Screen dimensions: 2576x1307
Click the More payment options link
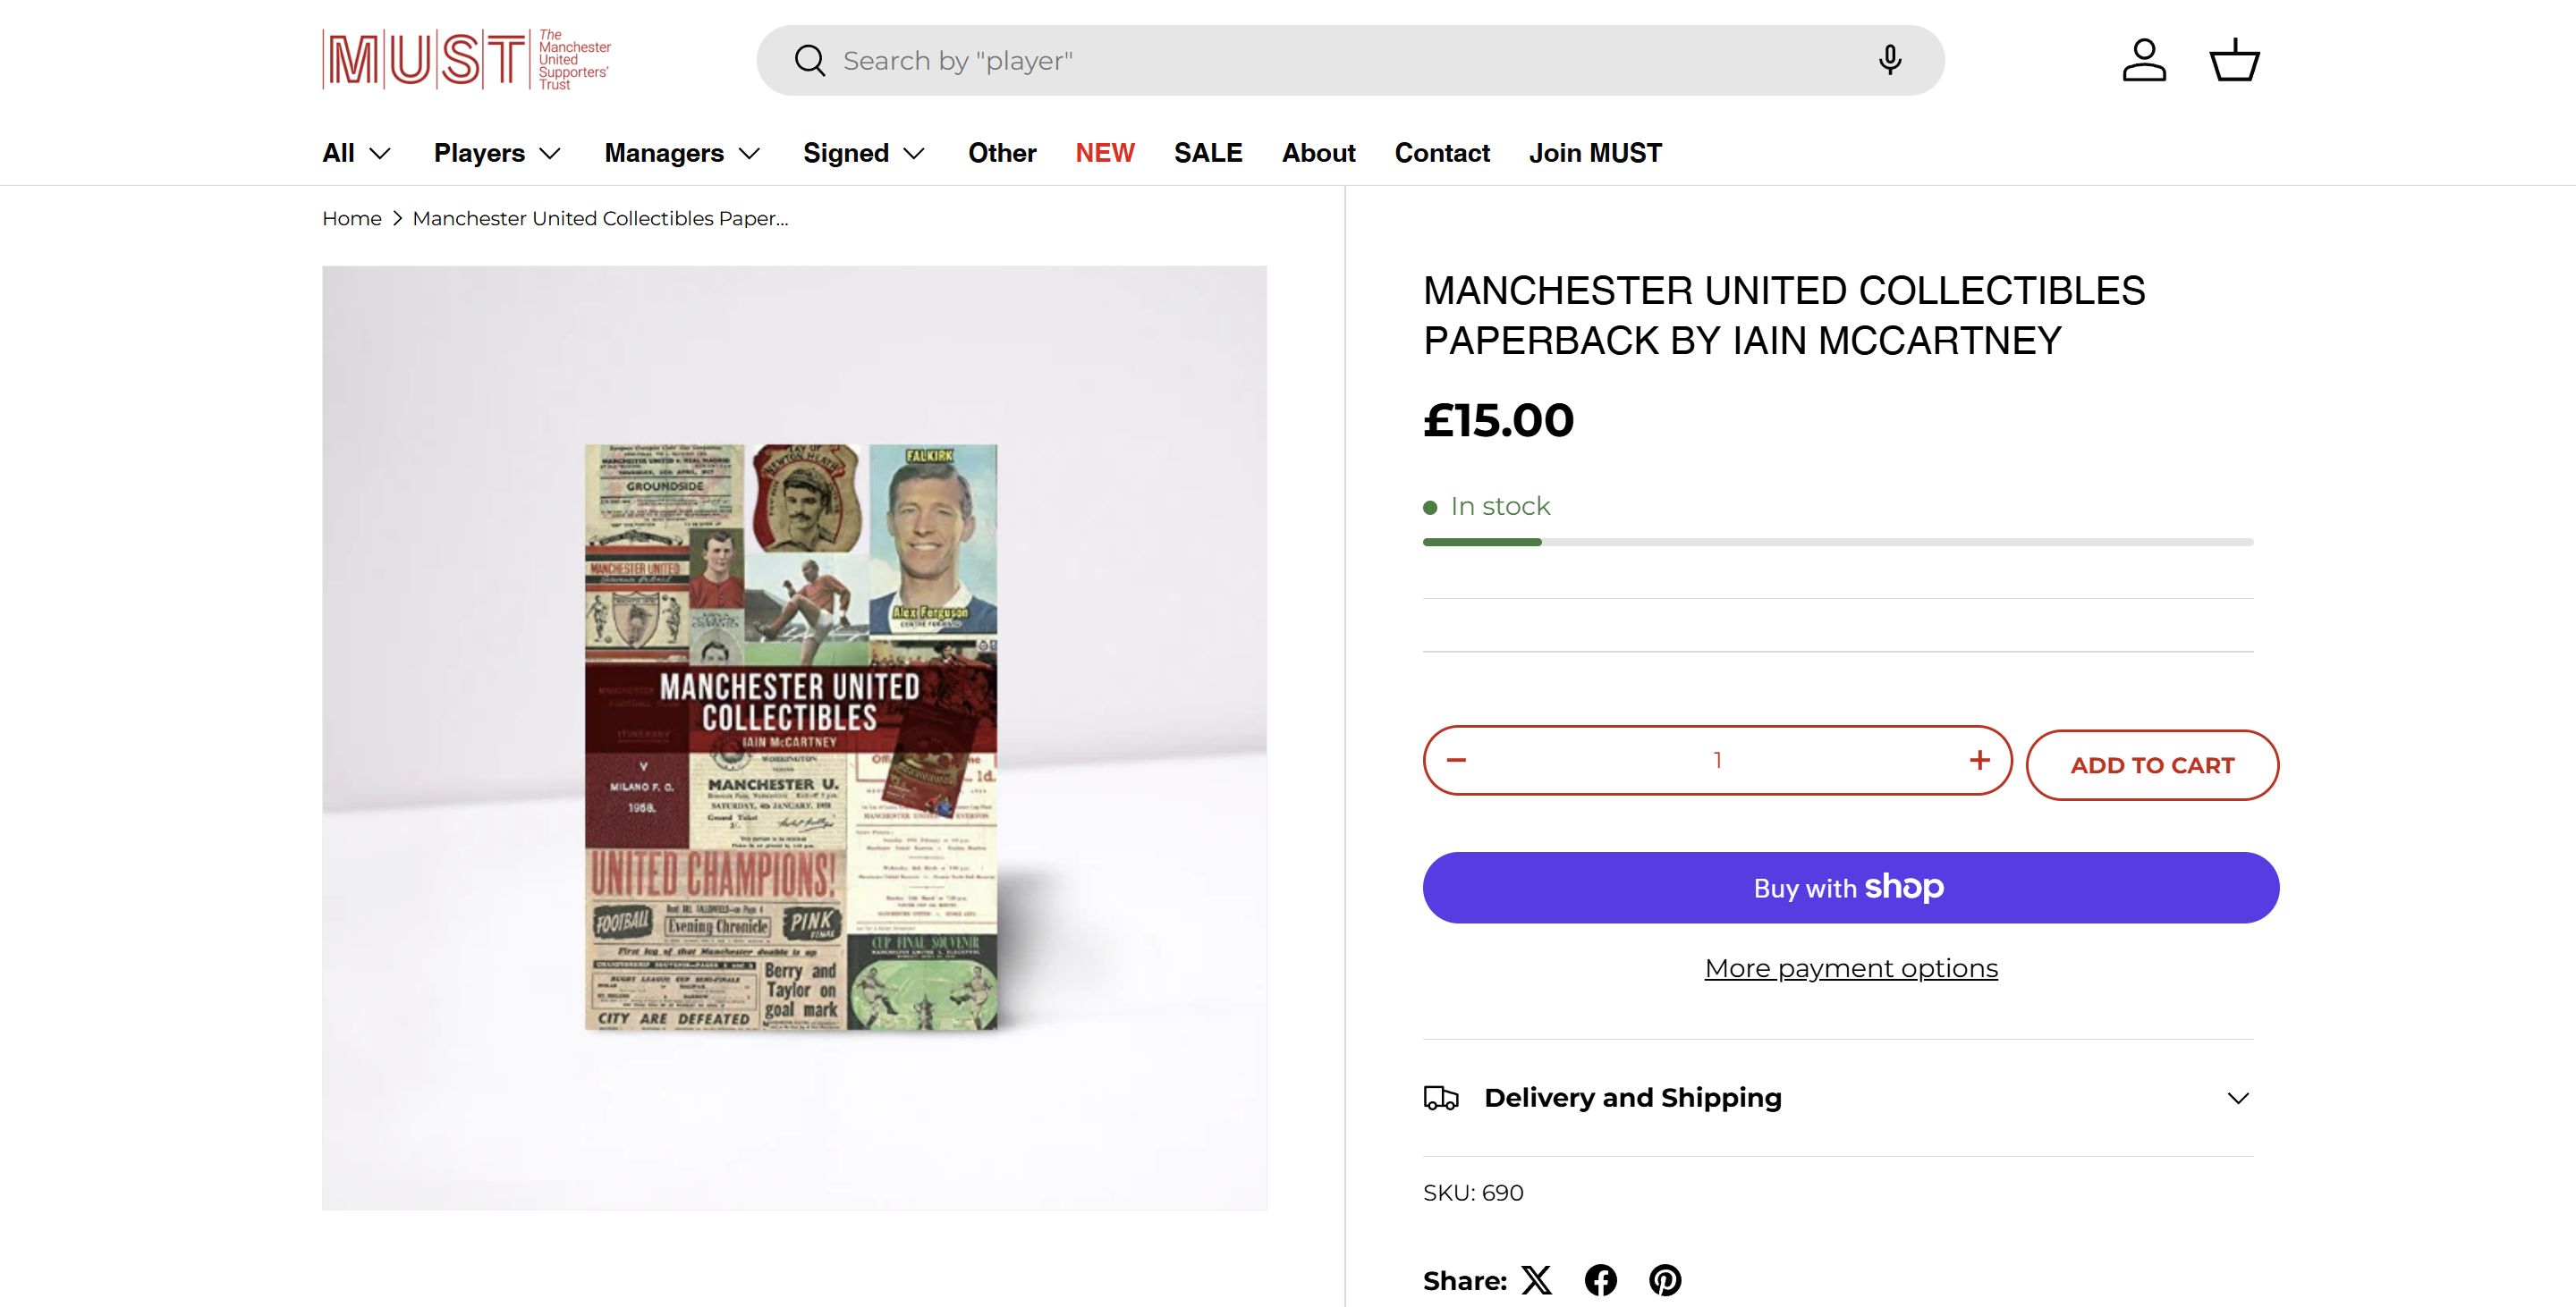click(x=1851, y=968)
